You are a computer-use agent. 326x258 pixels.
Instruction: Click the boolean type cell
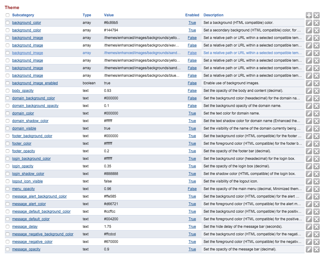pos(89,83)
